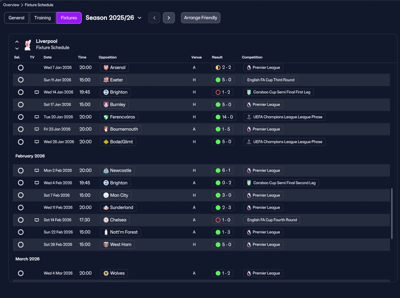This screenshot has width=400, height=298.
Task: Click the Newcastle crest in the opposition column
Action: 106,170
